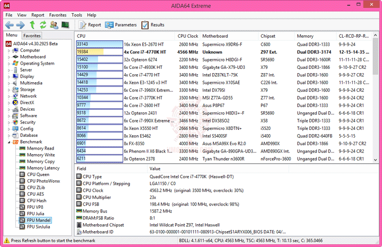Viewport: 382px width, 247px height.
Task: Open the Help menu
Action: pos(92,15)
